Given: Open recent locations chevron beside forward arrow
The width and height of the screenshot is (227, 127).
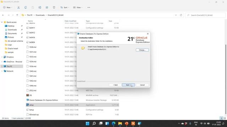Looking at the screenshot, I should pos(13,15).
